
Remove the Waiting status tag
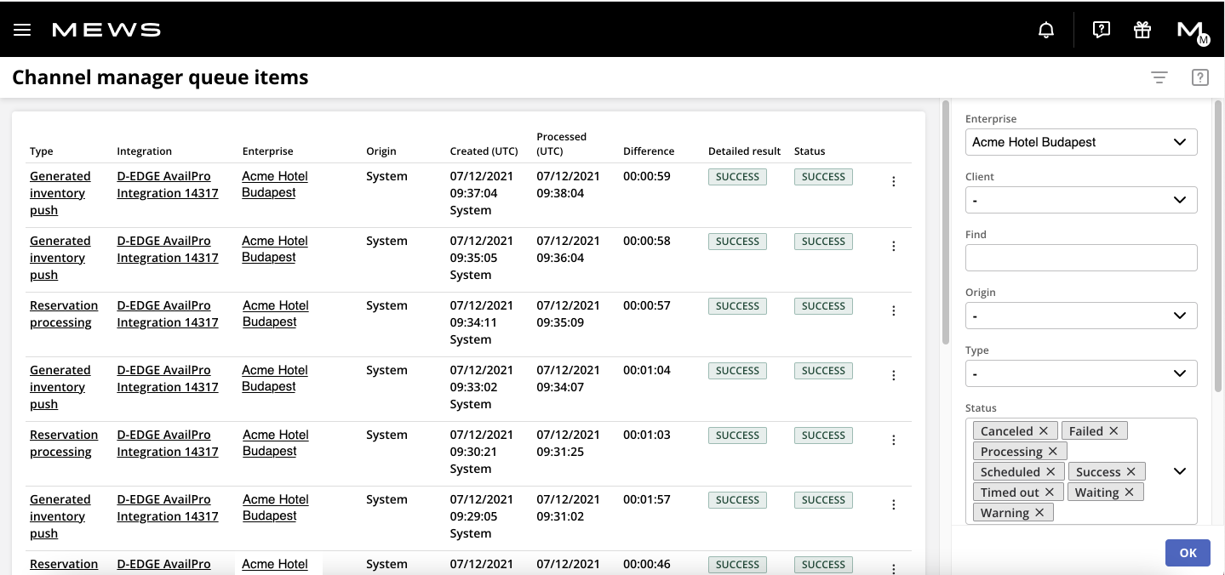pos(1130,492)
